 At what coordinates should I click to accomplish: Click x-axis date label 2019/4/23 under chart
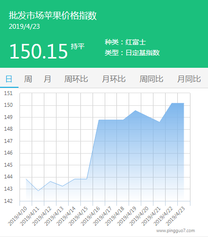[x=175, y=216]
